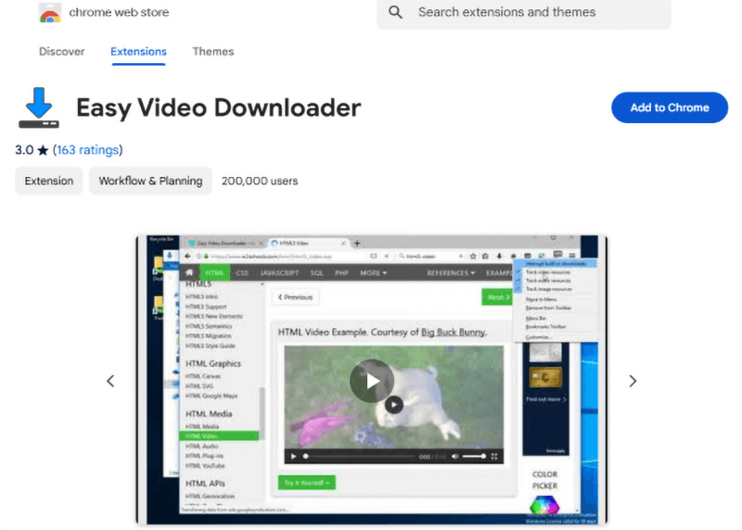
Task: Click the green Try it Yourself button
Action: pos(307,483)
